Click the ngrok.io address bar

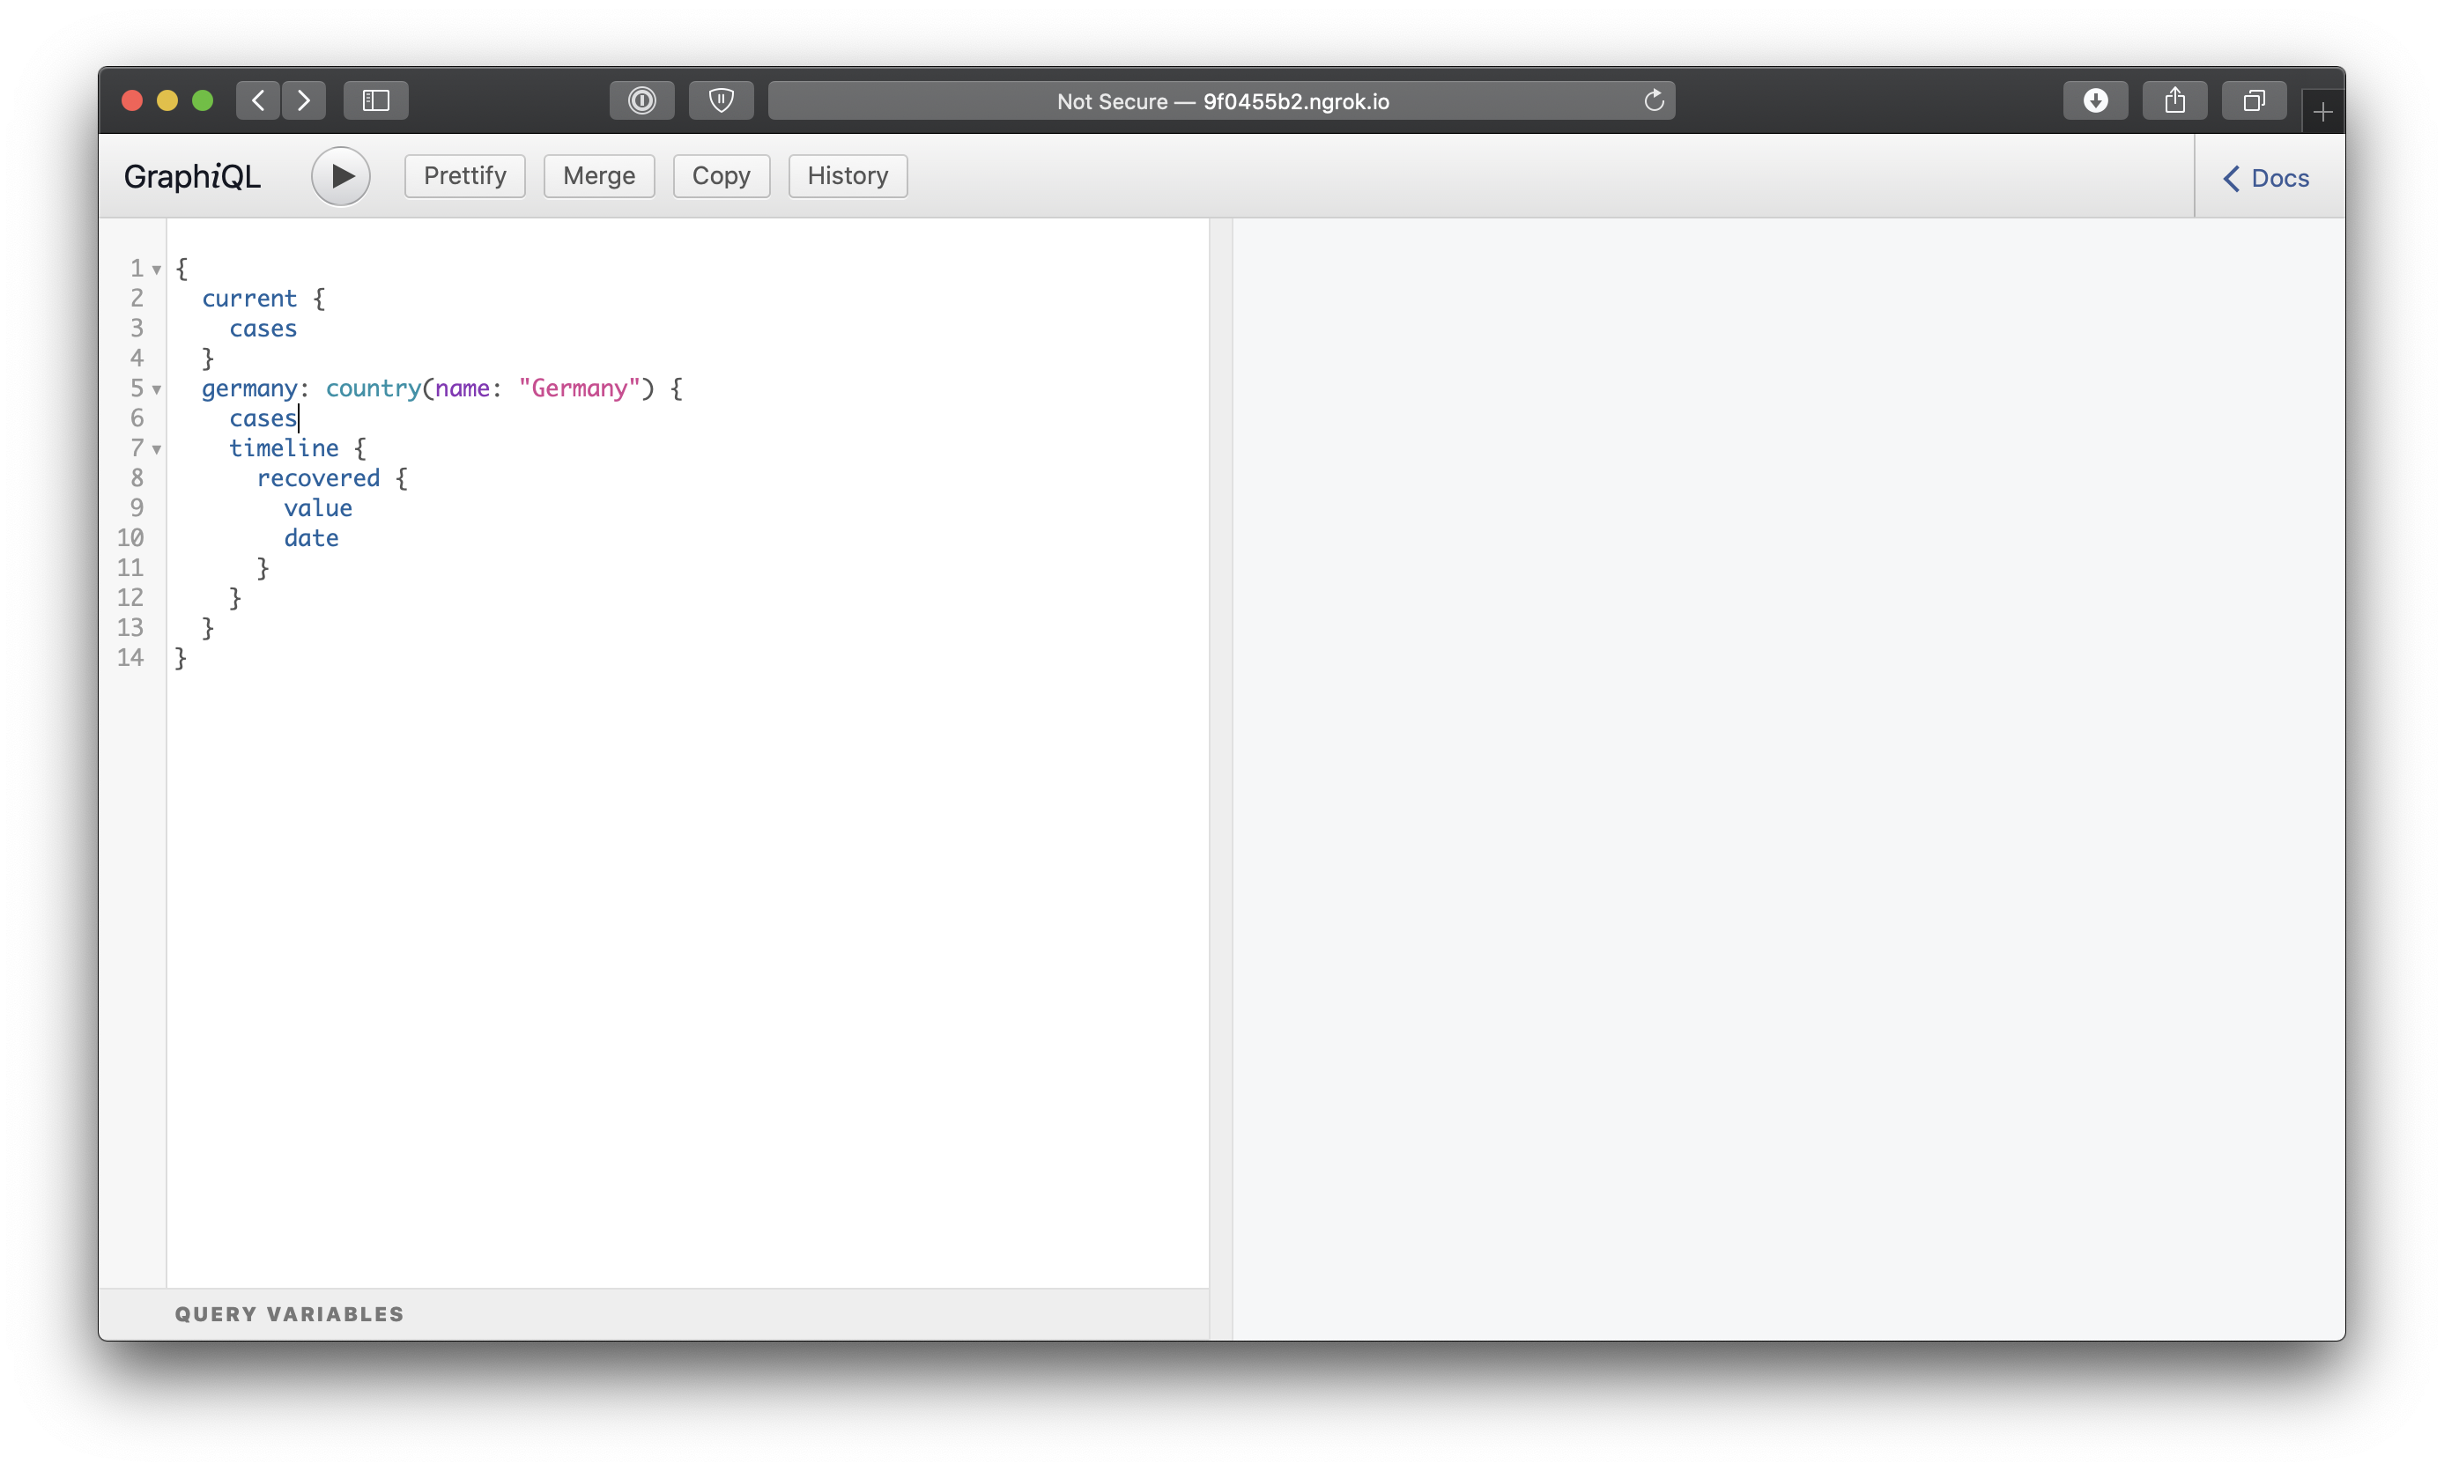click(x=1221, y=101)
